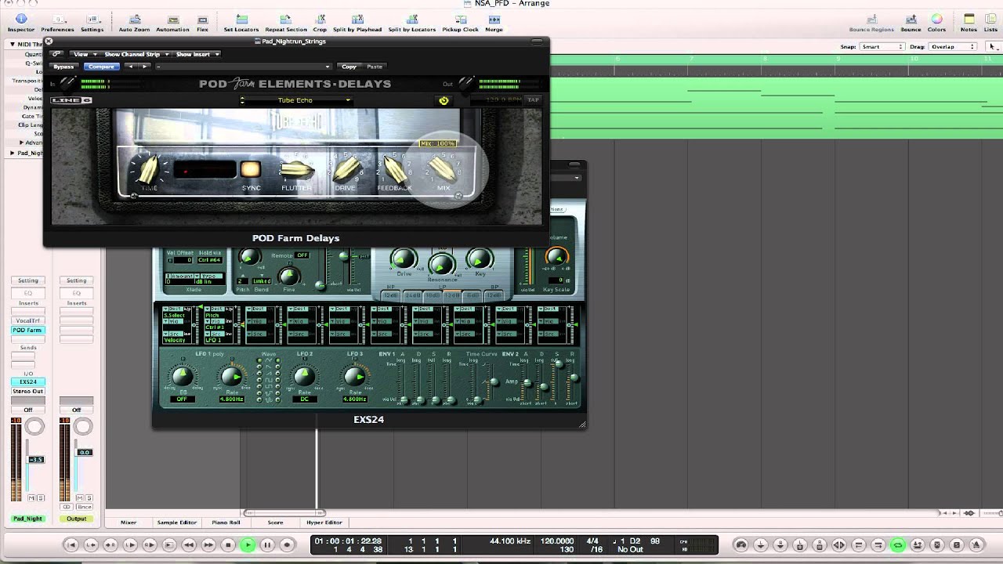This screenshot has width=1003, height=564.
Task: Click the Copy button in plugin header
Action: coord(349,67)
